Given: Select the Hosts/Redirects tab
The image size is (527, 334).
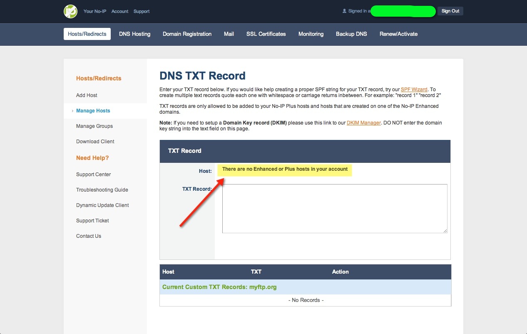Looking at the screenshot, I should pyautogui.click(x=87, y=34).
